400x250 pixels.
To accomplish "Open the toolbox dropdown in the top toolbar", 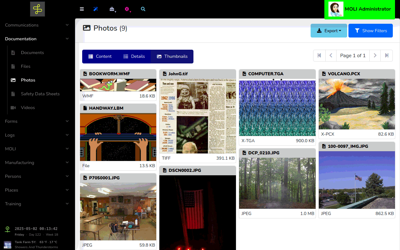I will click(112, 9).
